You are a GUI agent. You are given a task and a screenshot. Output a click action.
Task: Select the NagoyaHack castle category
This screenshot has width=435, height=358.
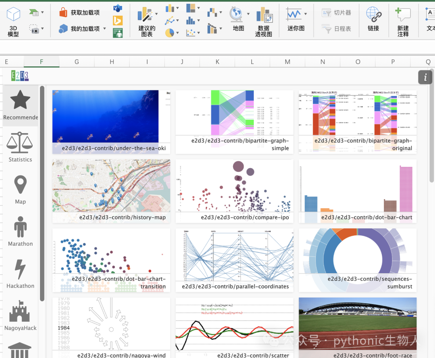(x=20, y=316)
